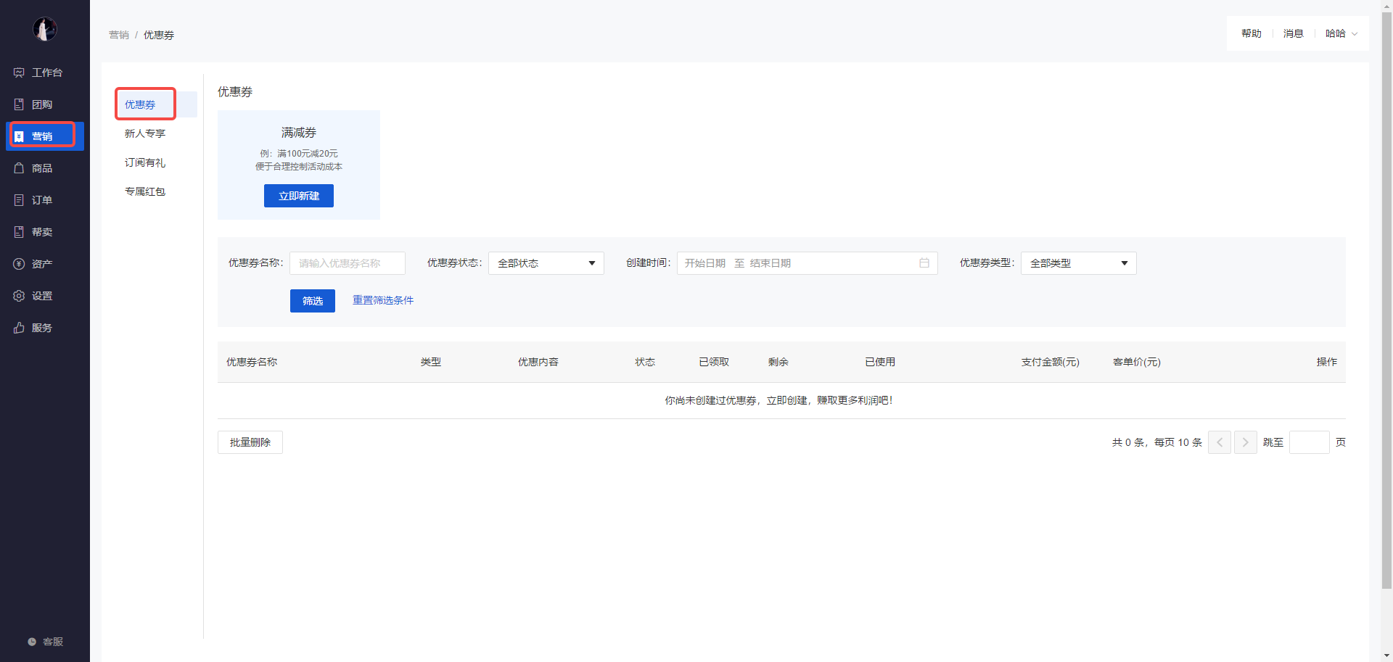Open the 订阅有礼 submenu item
This screenshot has height=662, width=1393.
[145, 162]
